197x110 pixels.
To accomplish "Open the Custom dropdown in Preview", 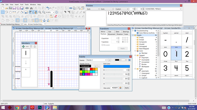I will (x=122, y=9).
